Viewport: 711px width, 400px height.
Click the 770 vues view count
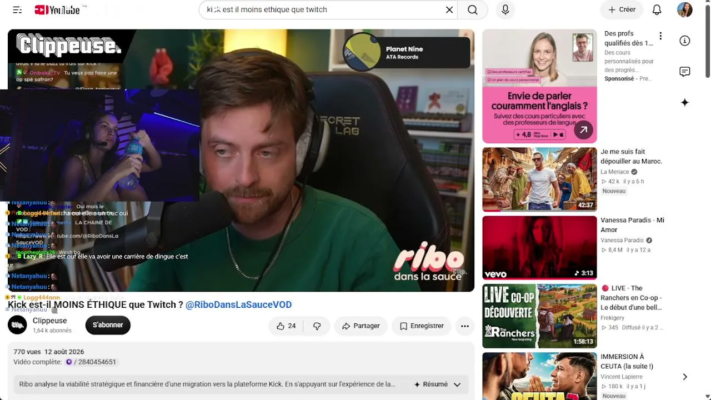pos(27,352)
